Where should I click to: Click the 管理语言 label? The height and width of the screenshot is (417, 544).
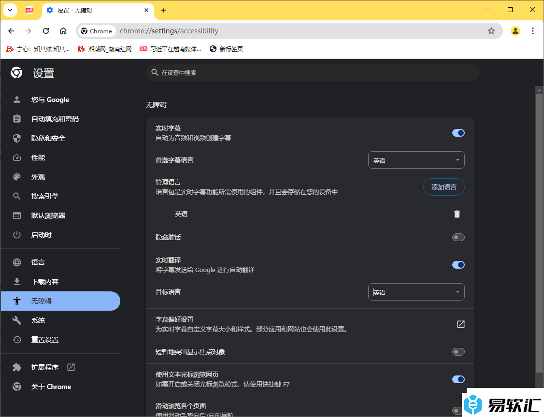168,182
